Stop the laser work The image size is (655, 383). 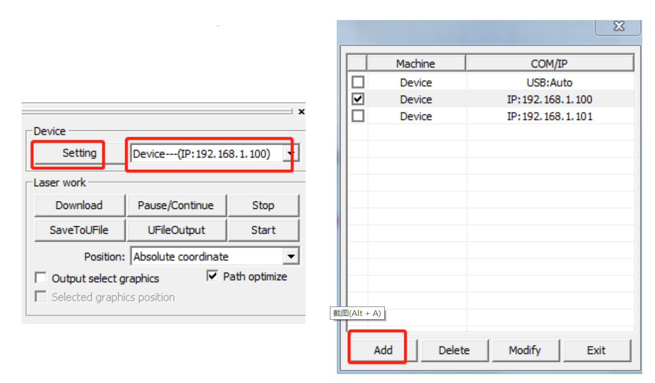pos(263,206)
